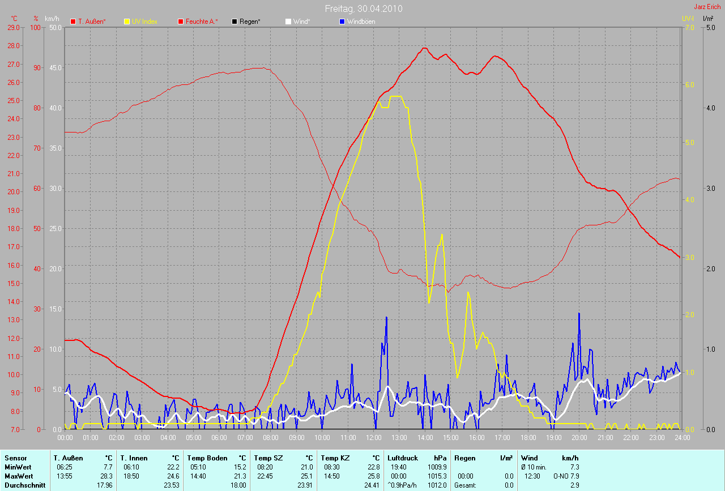Select the T. Innen average 23.53
The height and width of the screenshot is (491, 725).
click(x=171, y=485)
